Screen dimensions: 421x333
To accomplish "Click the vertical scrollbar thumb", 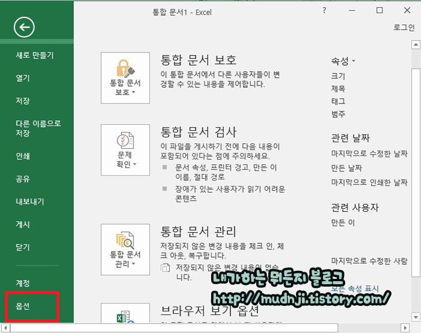I will (416, 173).
